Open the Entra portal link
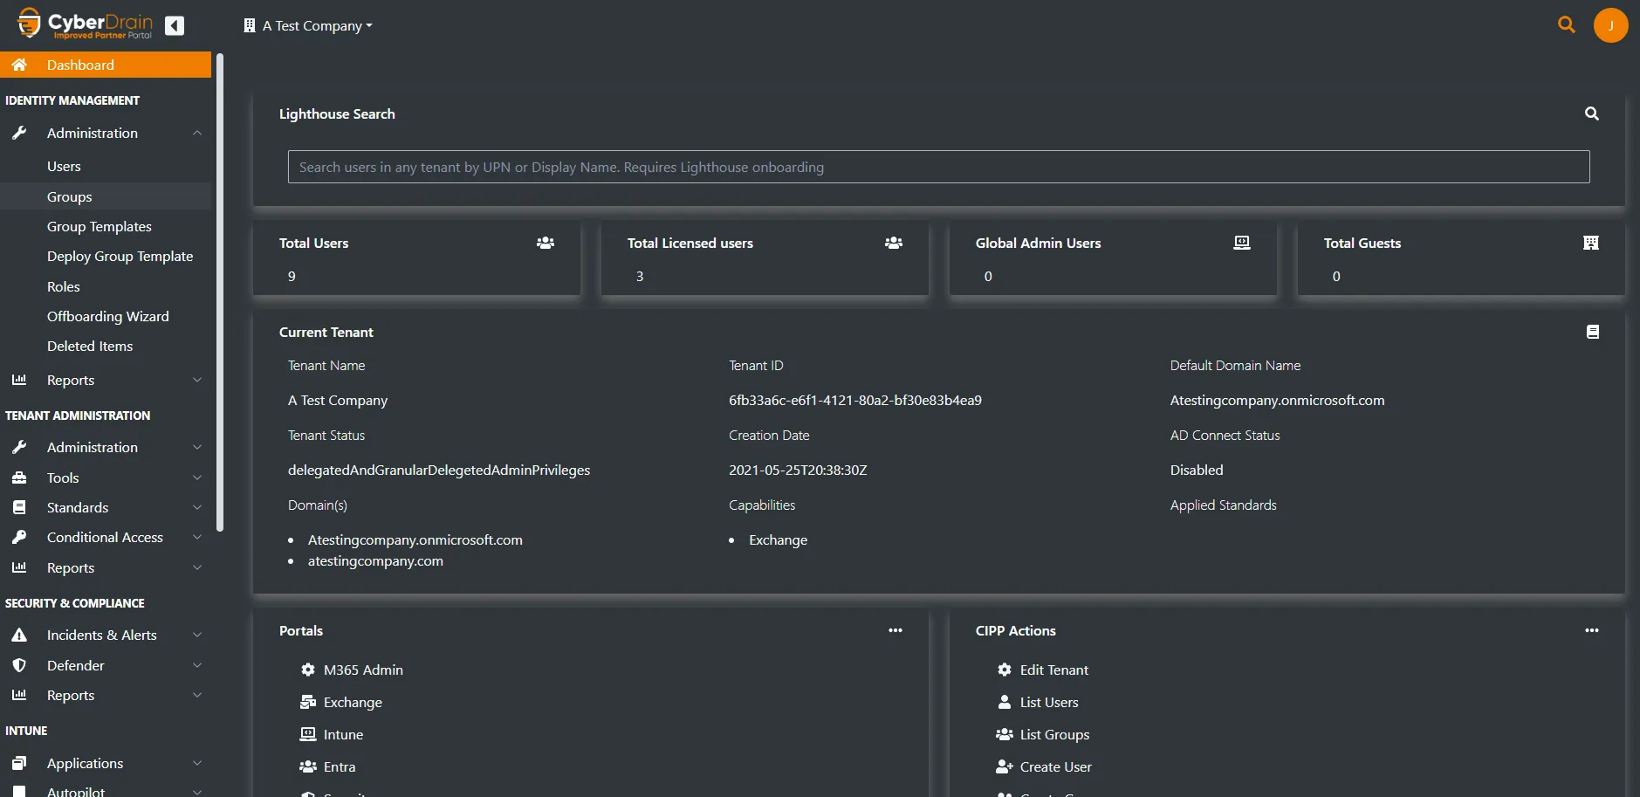 click(x=327, y=767)
